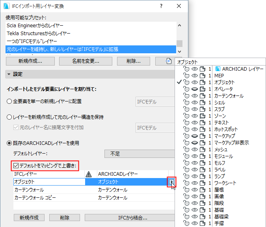Toggle 元のレイヤー名に接尾文字を付加 checkbox

(x=16, y=127)
